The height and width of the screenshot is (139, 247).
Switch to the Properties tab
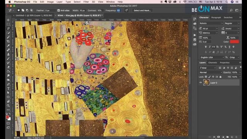(x=225, y=63)
